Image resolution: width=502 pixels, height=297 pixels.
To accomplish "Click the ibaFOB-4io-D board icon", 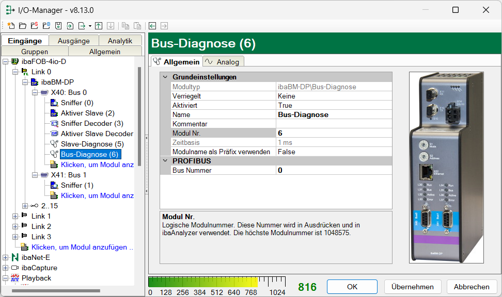I will tap(15, 61).
